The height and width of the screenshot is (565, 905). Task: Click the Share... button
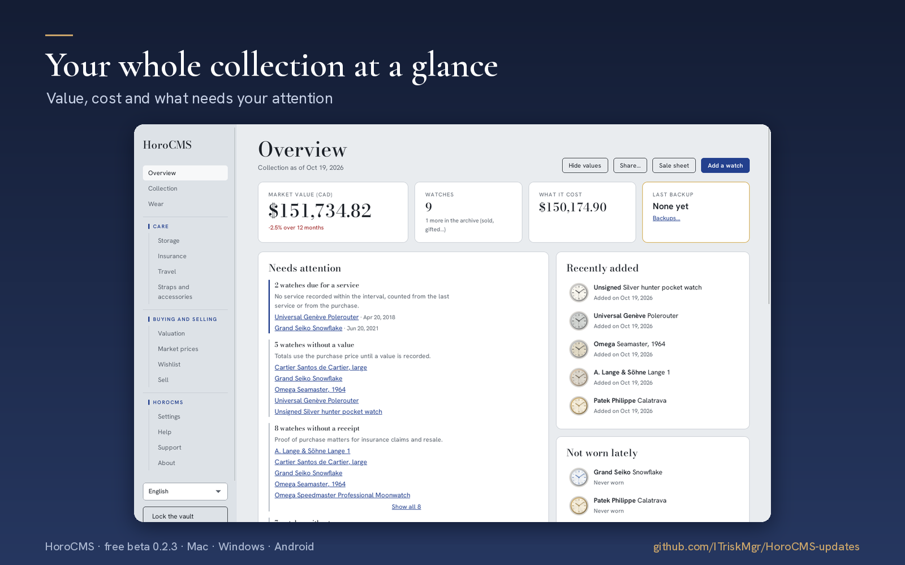[630, 166]
